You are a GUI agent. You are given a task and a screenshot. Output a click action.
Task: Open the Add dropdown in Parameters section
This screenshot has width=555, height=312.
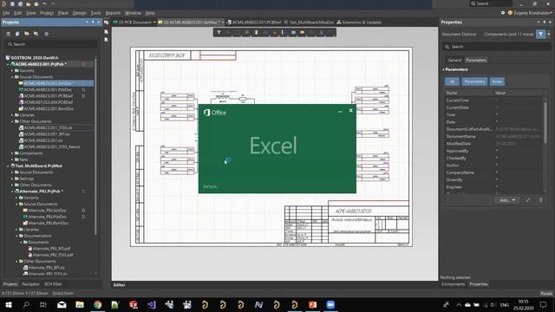coord(506,200)
